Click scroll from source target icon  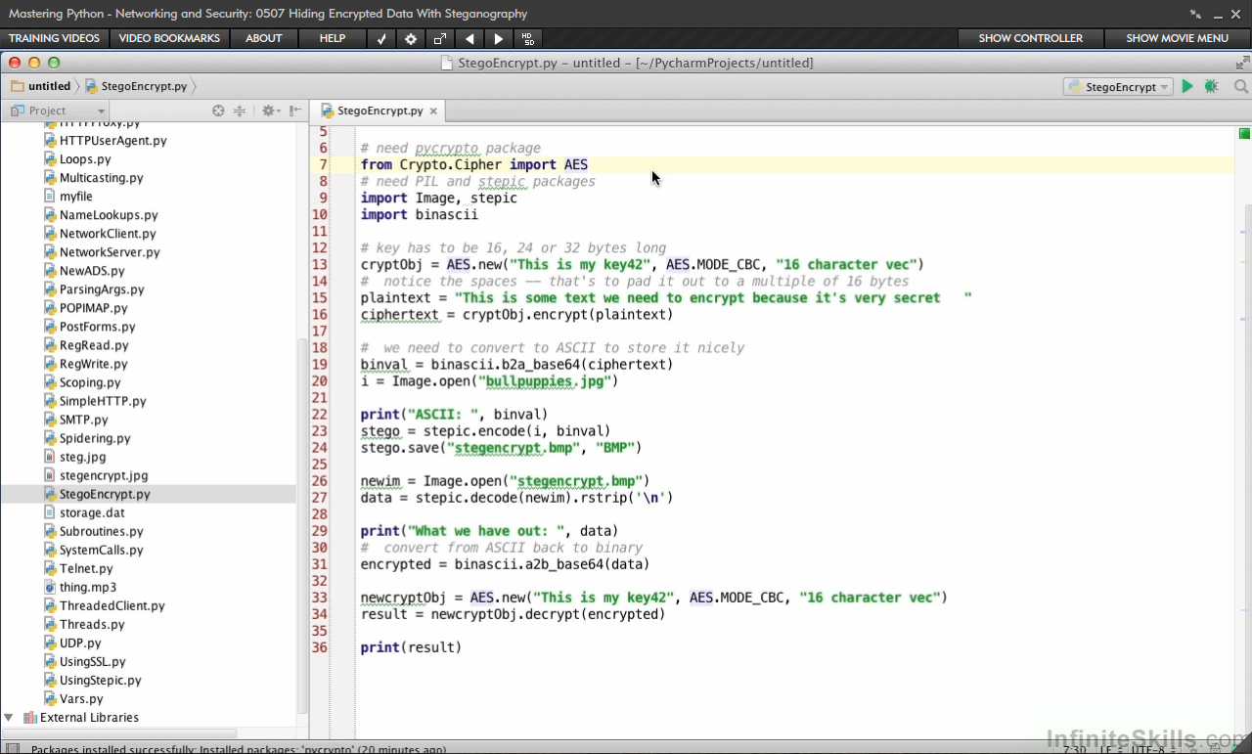coord(218,111)
